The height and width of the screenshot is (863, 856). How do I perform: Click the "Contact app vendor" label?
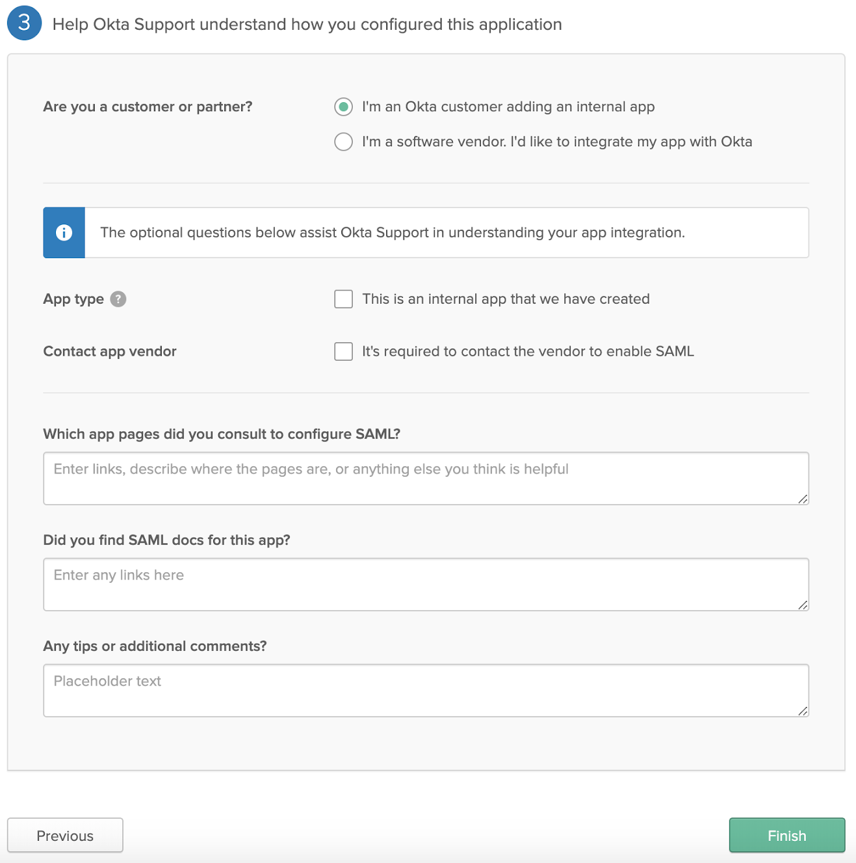click(x=110, y=351)
